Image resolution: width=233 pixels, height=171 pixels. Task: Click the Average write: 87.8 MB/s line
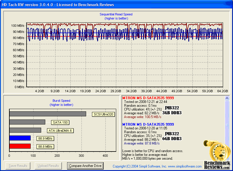pos(142,143)
